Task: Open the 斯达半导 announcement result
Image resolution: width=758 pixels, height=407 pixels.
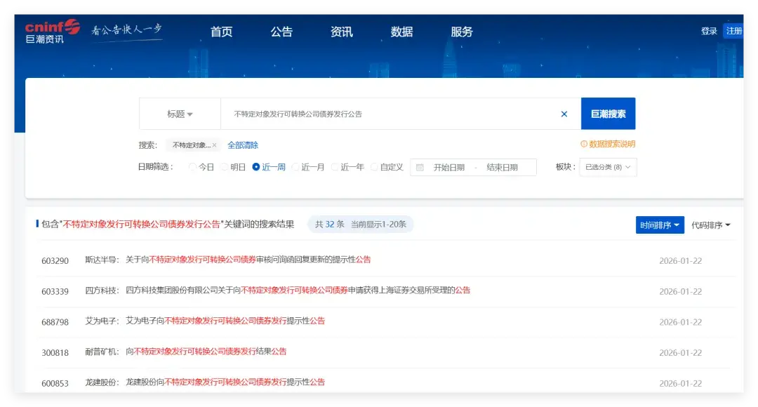Action: coord(248,260)
